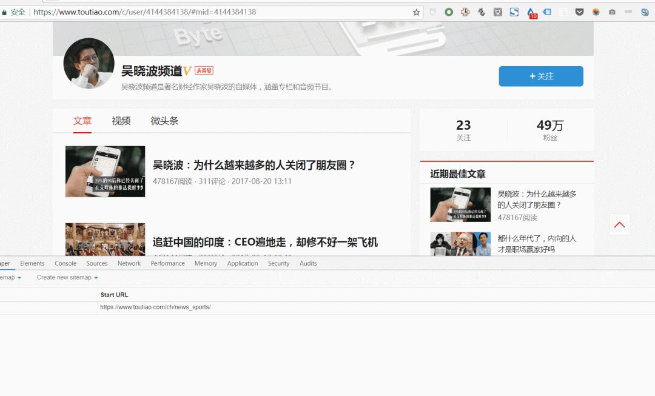Click the 2017-08-20 13:11 timestamp
655x396 pixels.
pyautogui.click(x=261, y=181)
